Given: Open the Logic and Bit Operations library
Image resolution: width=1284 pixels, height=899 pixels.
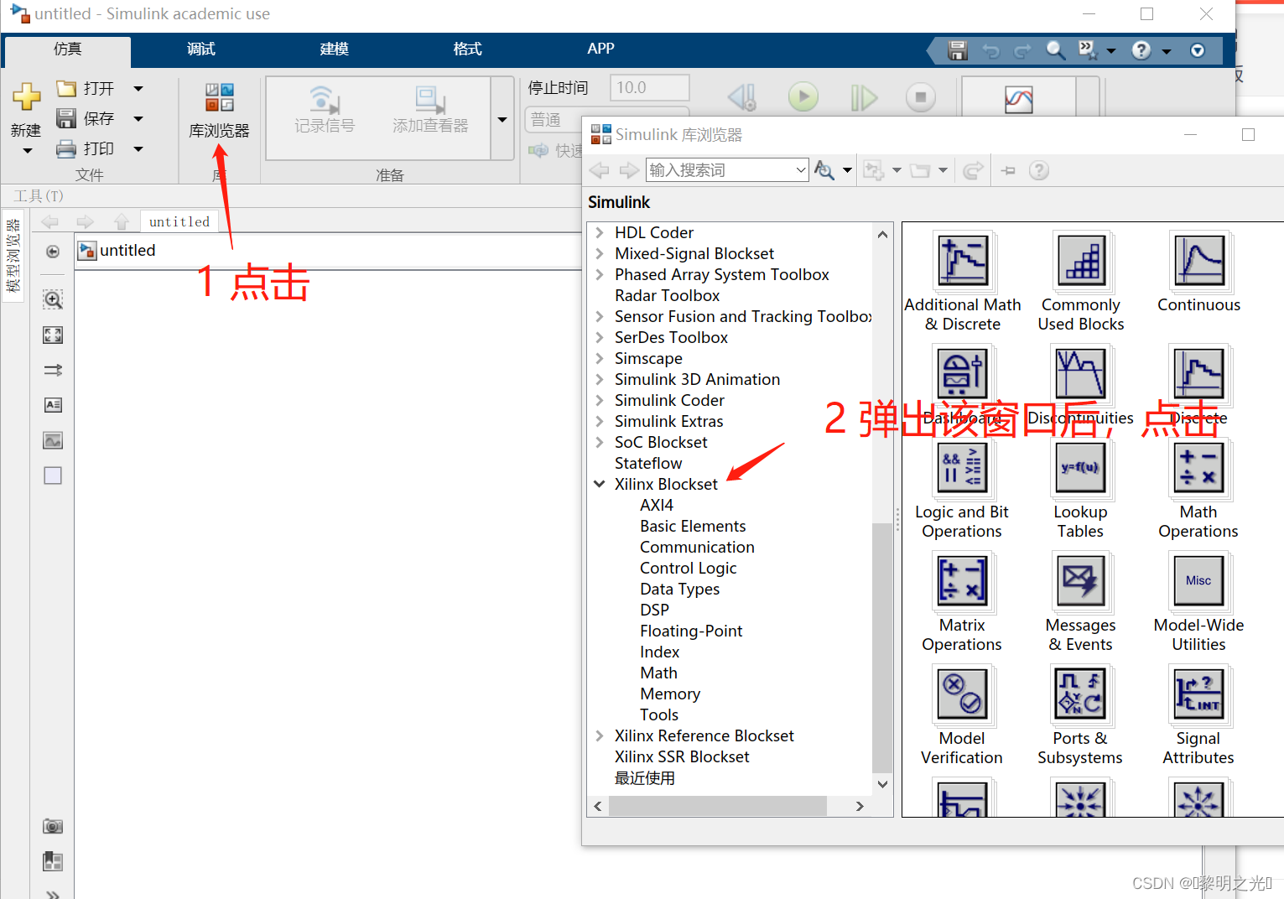Looking at the screenshot, I should 962,489.
